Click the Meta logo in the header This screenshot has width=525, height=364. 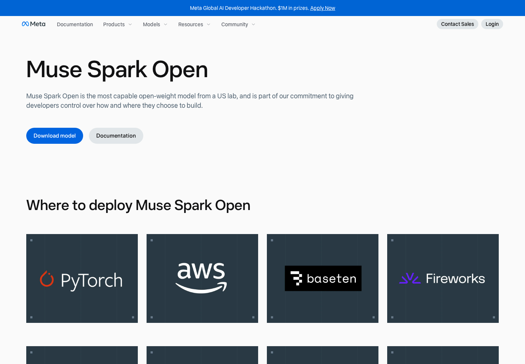[x=34, y=24]
